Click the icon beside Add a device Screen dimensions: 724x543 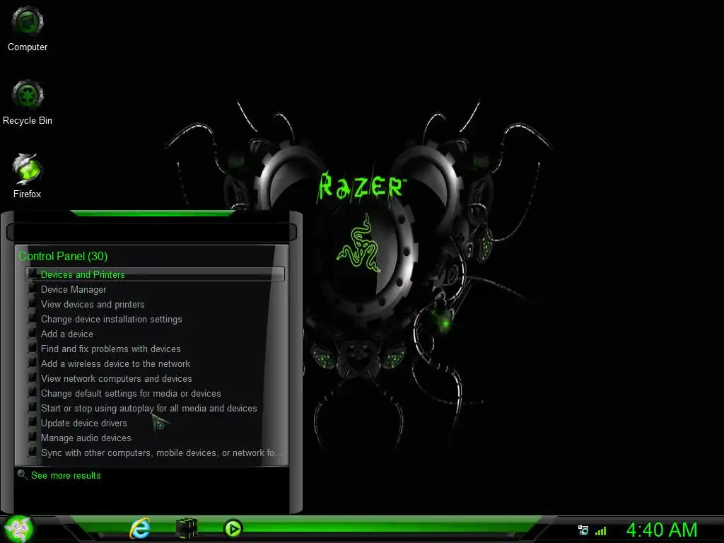[x=33, y=334]
